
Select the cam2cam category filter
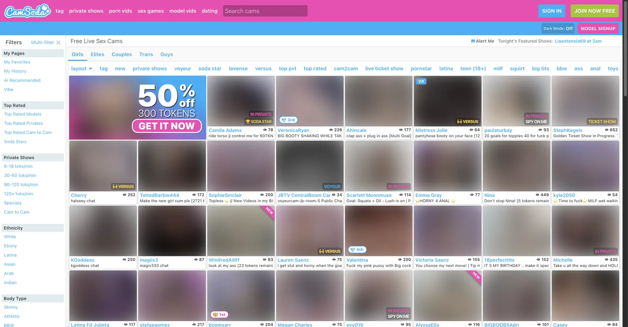tap(346, 69)
